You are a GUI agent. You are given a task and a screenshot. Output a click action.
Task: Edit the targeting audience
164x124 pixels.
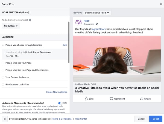[x=65, y=45]
